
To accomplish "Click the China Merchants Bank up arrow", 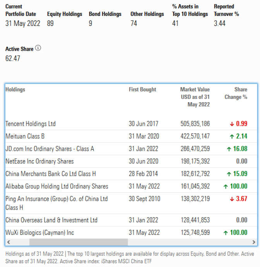I will tap(229, 174).
